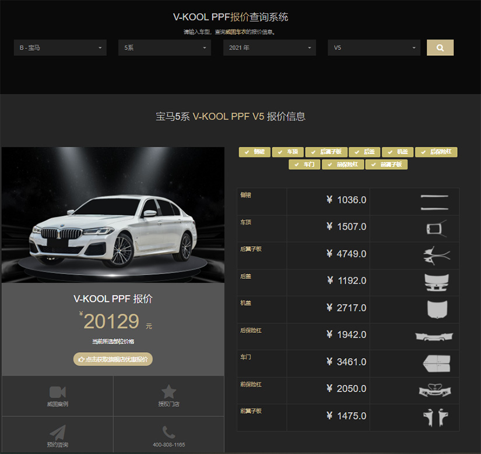Open the film type dropdown showing V5
481x454 pixels.
(x=374, y=48)
